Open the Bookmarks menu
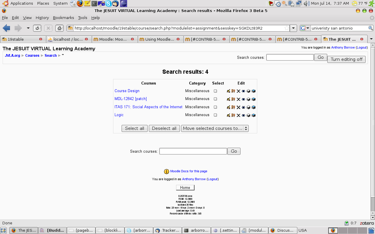The image size is (375, 234). pos(64,18)
